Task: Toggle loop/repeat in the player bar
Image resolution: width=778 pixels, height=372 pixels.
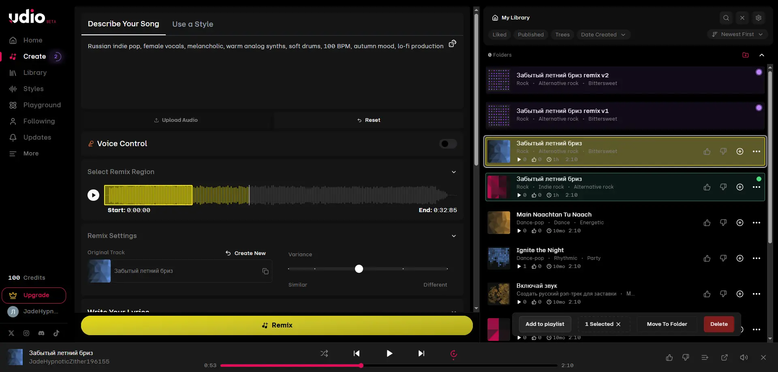Action: [453, 354]
